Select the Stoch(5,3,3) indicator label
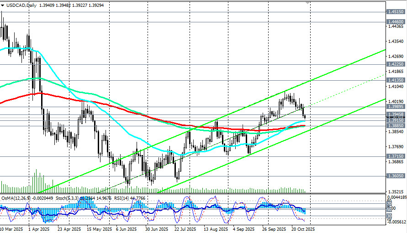 (68, 198)
